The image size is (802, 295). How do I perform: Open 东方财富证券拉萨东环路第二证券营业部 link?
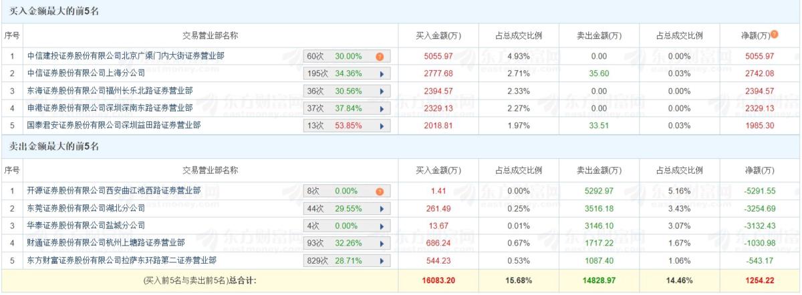[x=122, y=260]
